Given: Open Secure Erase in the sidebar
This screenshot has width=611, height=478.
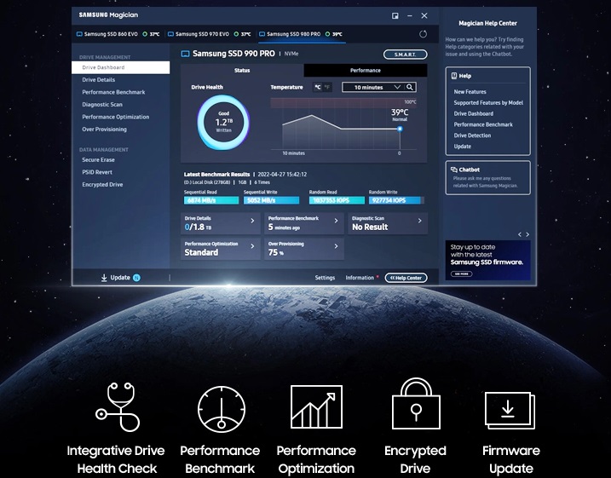Looking at the screenshot, I should pyautogui.click(x=97, y=160).
